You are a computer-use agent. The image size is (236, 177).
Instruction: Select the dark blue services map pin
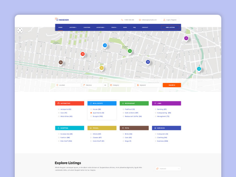click(x=148, y=62)
